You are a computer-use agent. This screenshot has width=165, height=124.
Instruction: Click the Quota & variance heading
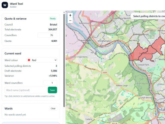[16, 19]
